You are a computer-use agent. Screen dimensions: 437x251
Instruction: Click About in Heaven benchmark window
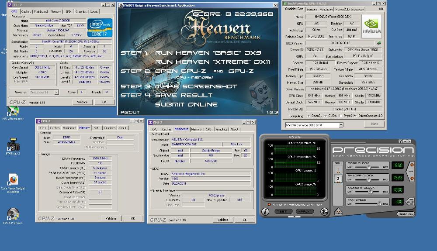click(130, 112)
